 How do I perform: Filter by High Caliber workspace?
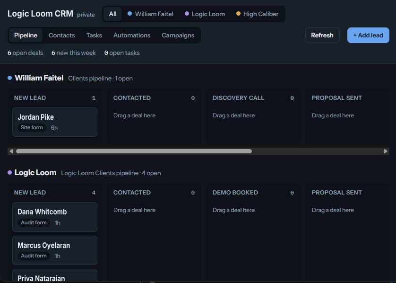pyautogui.click(x=258, y=14)
